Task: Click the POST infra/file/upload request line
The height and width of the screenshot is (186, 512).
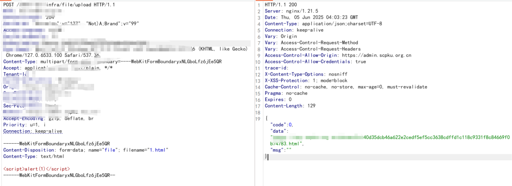Action: tap(59, 5)
